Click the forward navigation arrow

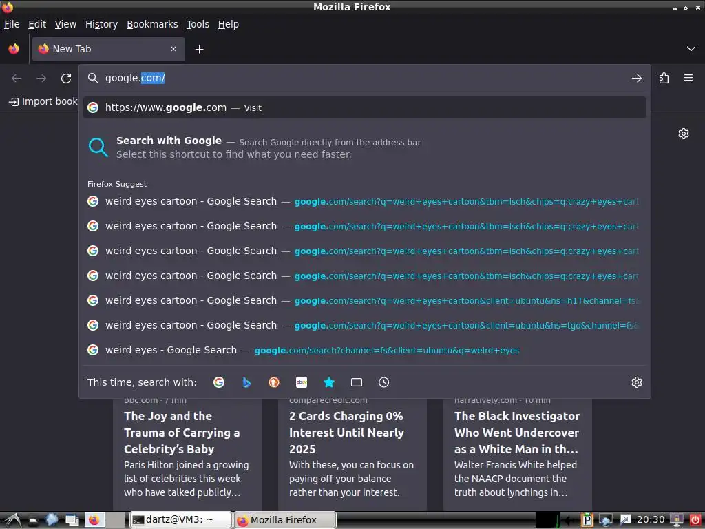coord(41,79)
